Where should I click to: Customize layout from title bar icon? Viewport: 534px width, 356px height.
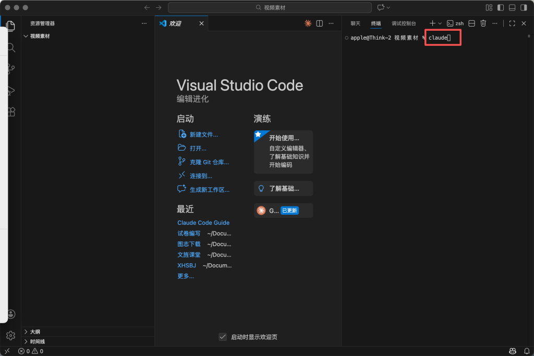pos(489,8)
